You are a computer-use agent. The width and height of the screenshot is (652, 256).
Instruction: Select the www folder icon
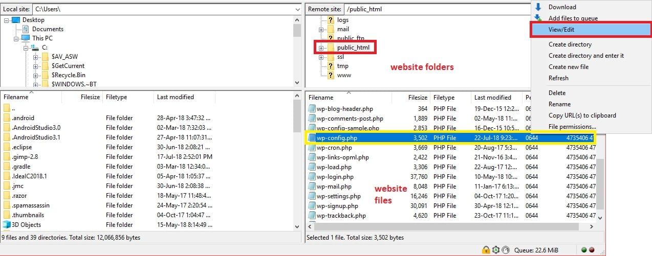click(331, 75)
